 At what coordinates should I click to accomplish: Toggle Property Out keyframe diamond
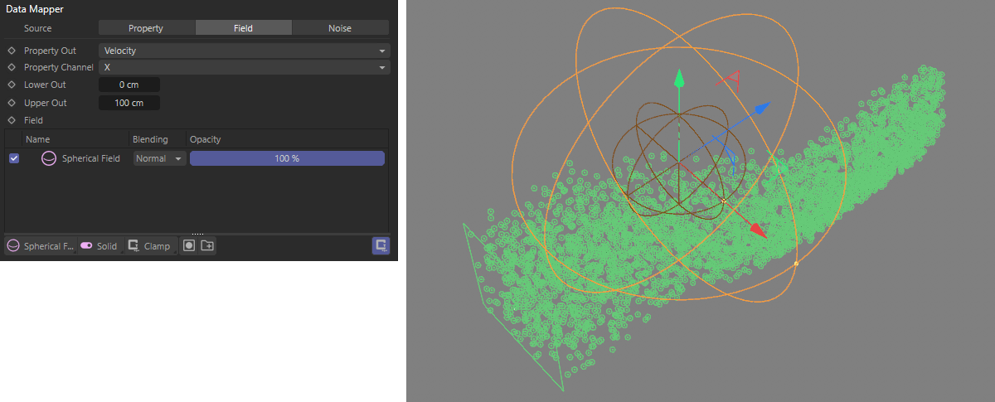(12, 51)
